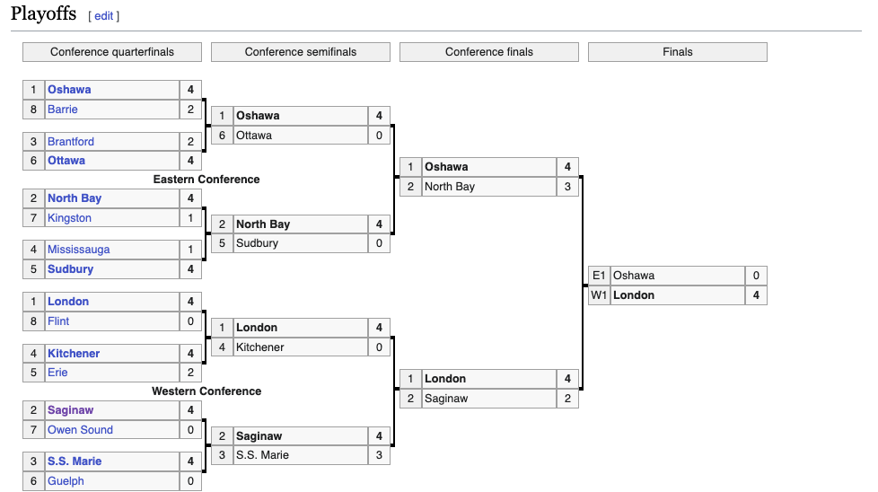Screen dimensions: 878x492
Task: Open the blue London link in quarterfinals
Action: (68, 302)
